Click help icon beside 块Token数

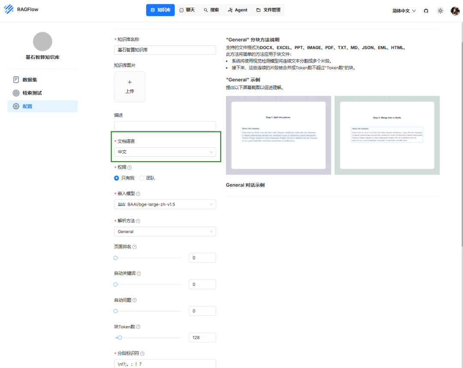138,327
